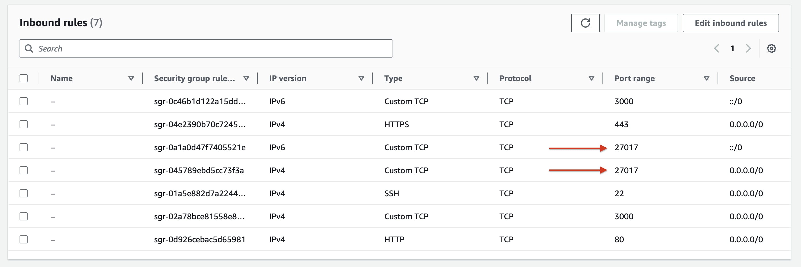Sort by Security group rule ID arrow
Viewport: 801px width, 267px height.
(x=246, y=78)
